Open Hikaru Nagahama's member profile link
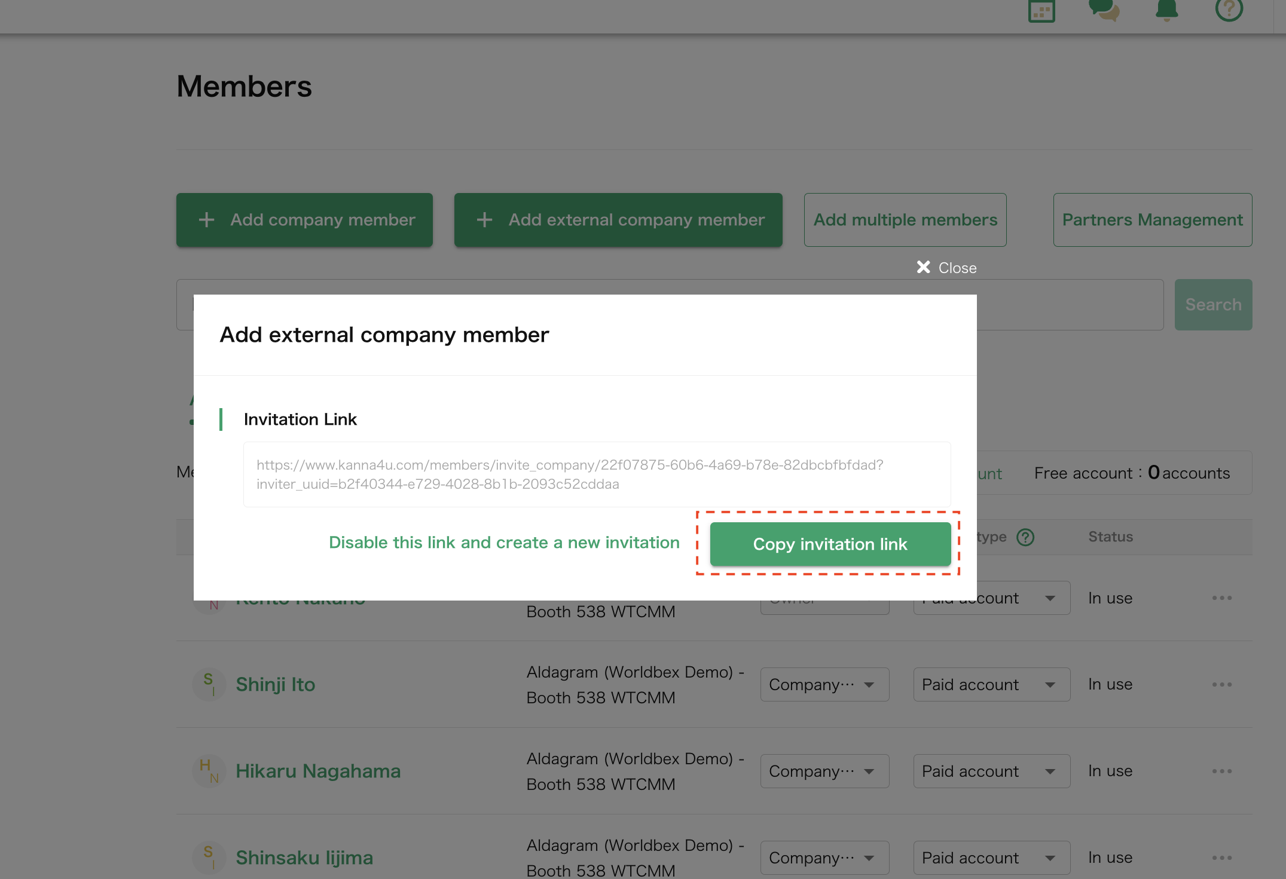Image resolution: width=1286 pixels, height=879 pixels. [x=318, y=771]
